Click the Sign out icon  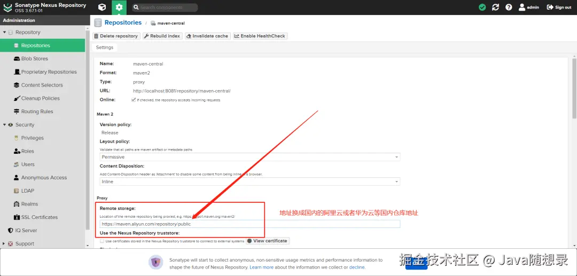click(x=550, y=7)
